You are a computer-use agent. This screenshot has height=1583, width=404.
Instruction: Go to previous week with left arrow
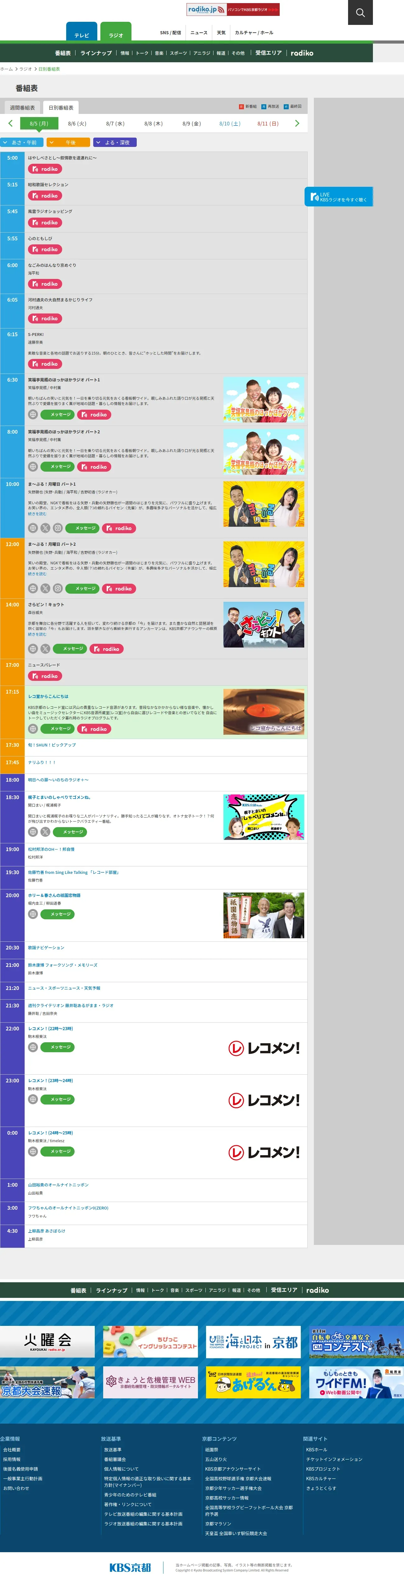[x=11, y=124]
